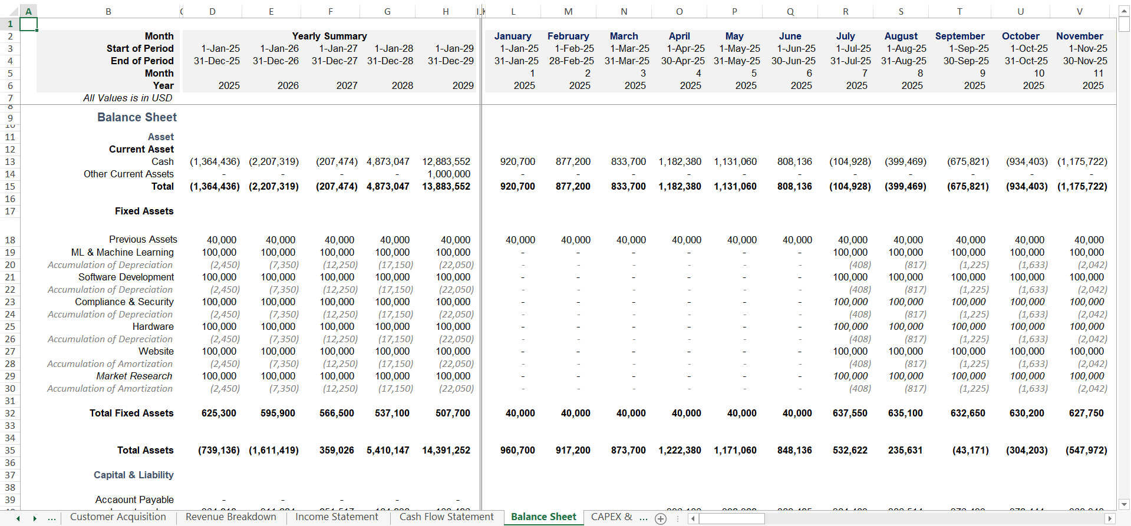Select row 32 header
1131x526 pixels.
pyautogui.click(x=10, y=413)
